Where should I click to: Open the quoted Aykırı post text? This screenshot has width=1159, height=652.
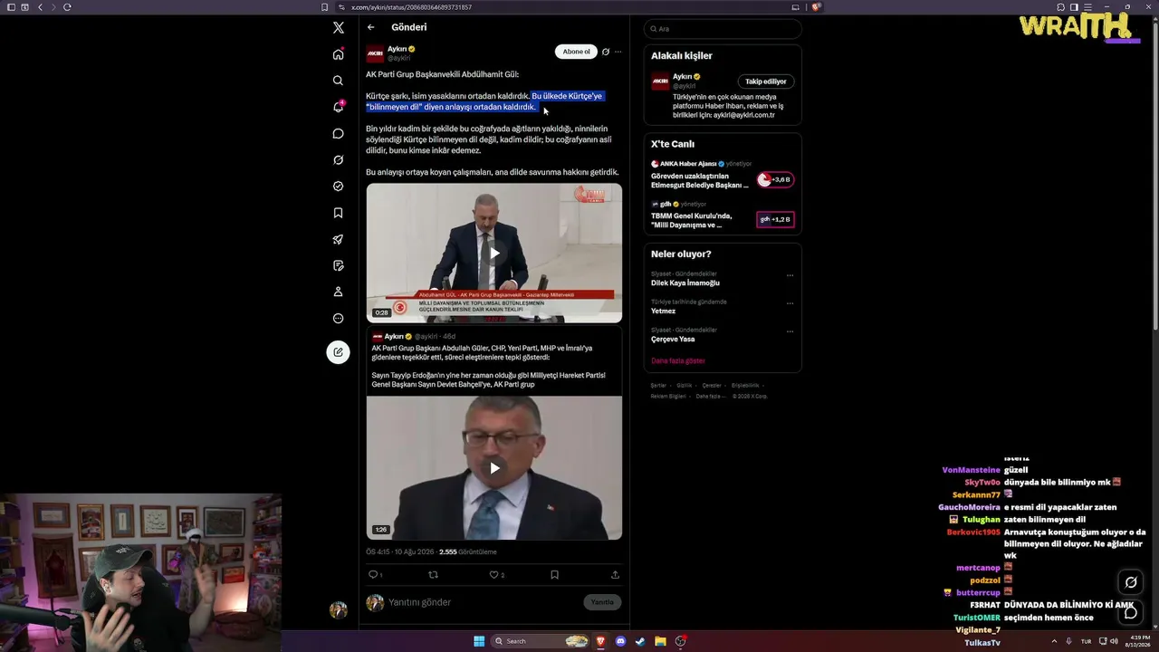[x=489, y=369]
